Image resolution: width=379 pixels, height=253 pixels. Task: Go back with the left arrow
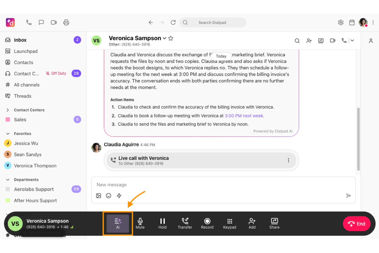151,23
